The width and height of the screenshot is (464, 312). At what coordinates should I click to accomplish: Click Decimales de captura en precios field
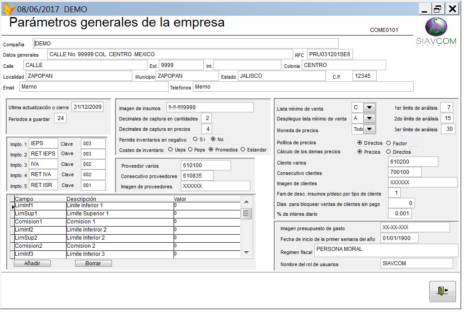207,129
